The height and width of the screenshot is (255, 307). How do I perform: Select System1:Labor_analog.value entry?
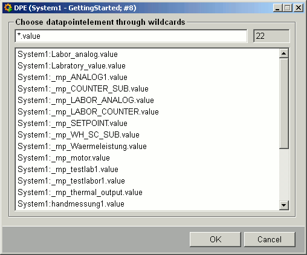[x=147, y=55]
